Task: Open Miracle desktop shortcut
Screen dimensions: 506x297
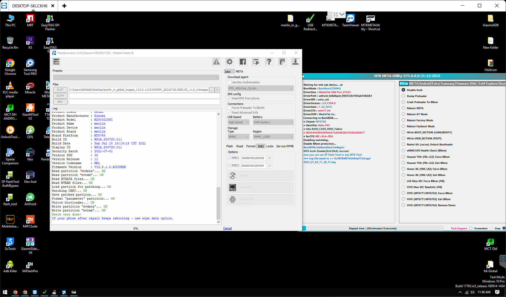Action: pos(30,87)
